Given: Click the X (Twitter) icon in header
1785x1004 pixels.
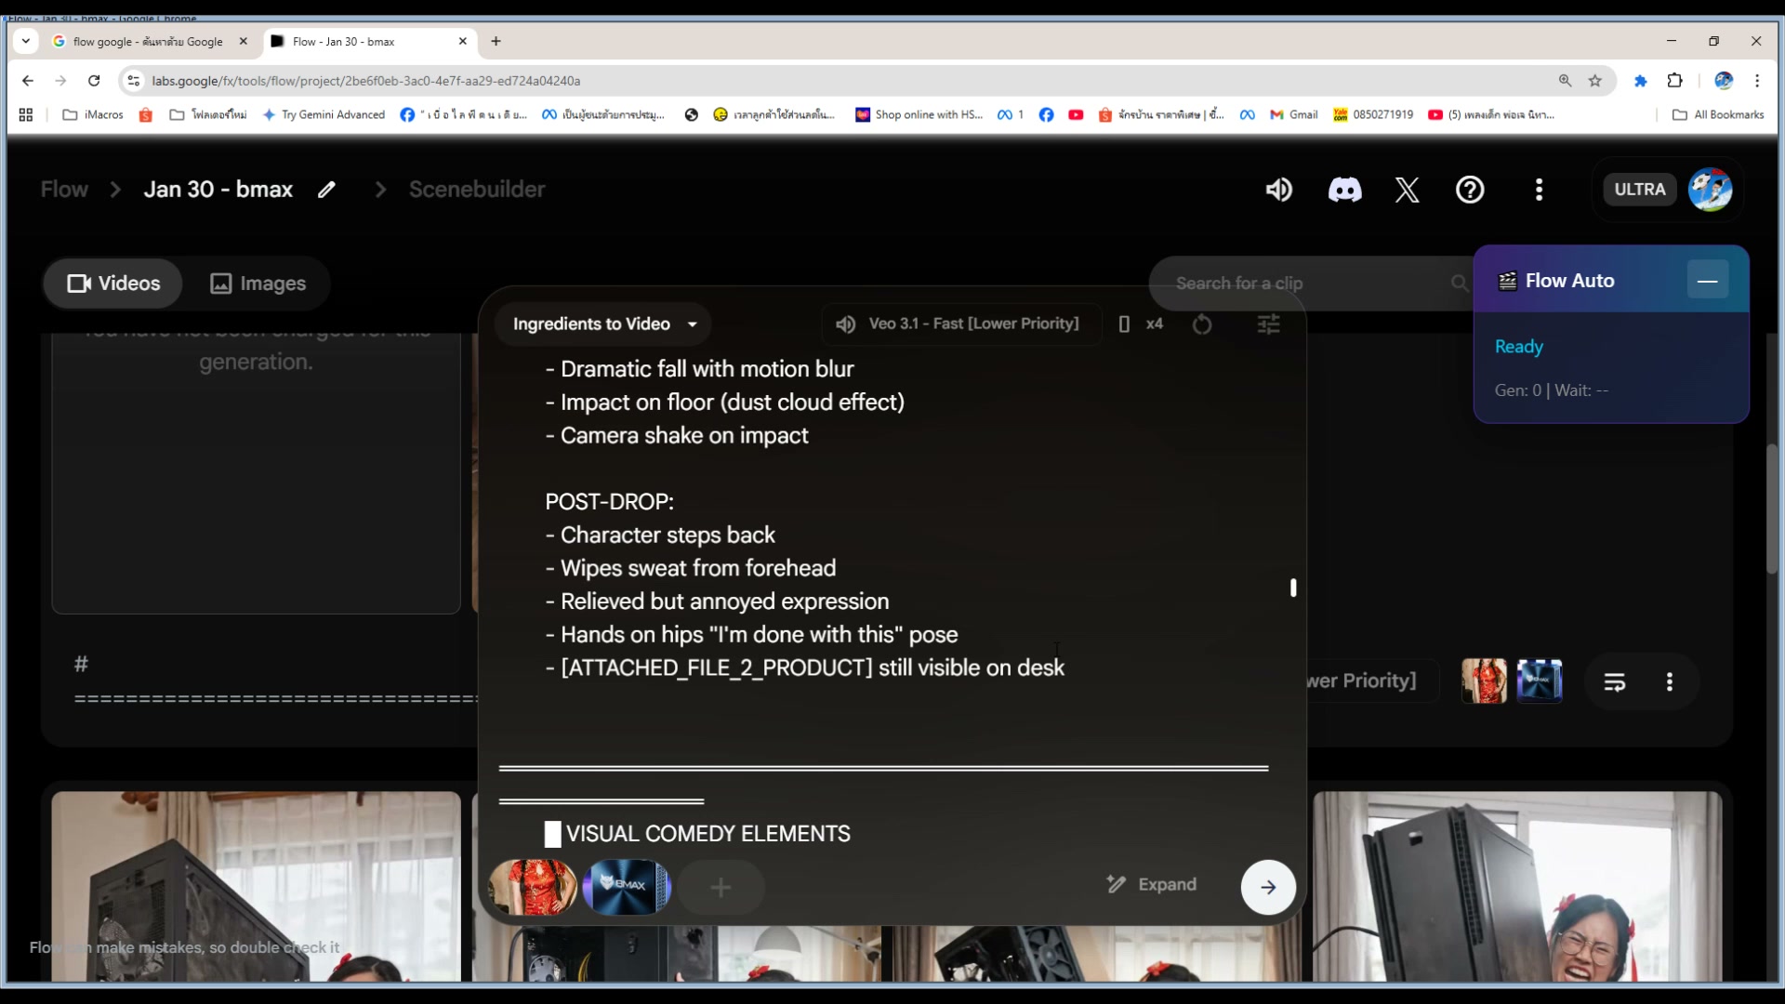Looking at the screenshot, I should click(1407, 189).
